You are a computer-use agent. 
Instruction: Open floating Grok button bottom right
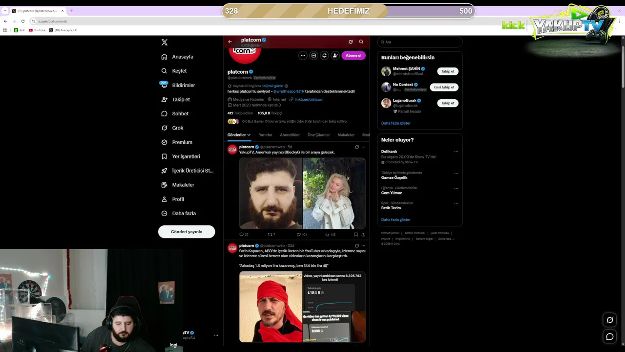(x=610, y=320)
